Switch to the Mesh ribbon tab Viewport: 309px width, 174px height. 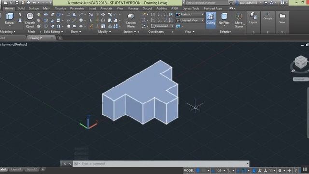pos(47,9)
